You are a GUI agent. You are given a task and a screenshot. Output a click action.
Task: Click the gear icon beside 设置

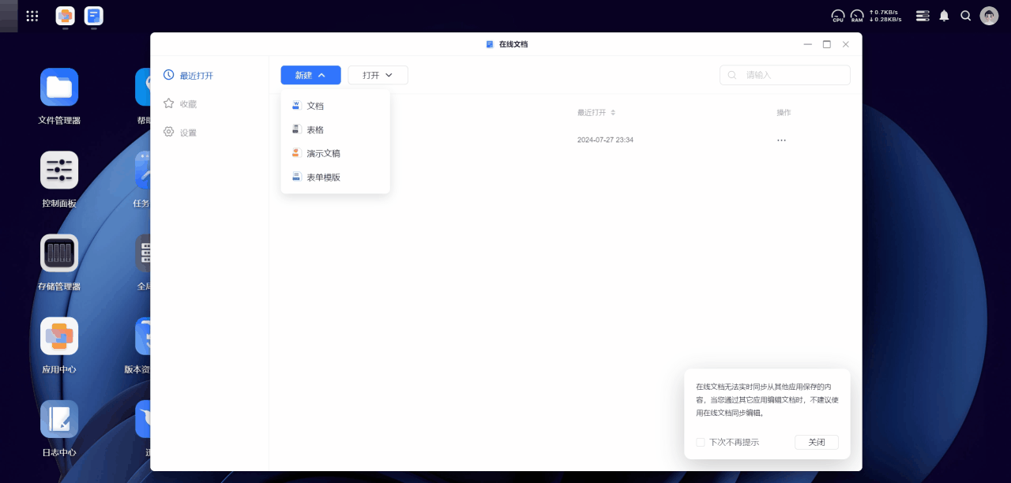(168, 132)
